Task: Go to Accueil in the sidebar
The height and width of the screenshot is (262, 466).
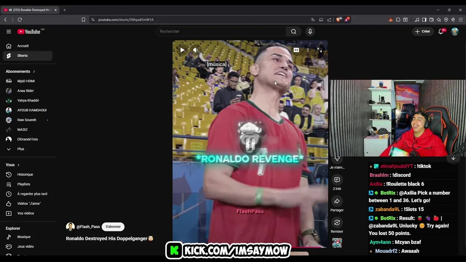Action: 28,46
